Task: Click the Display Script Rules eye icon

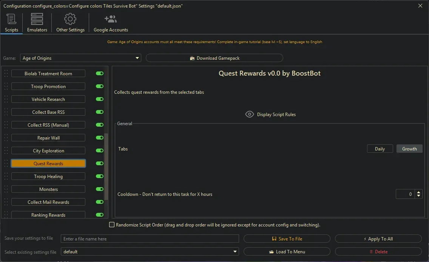Action: [249, 114]
